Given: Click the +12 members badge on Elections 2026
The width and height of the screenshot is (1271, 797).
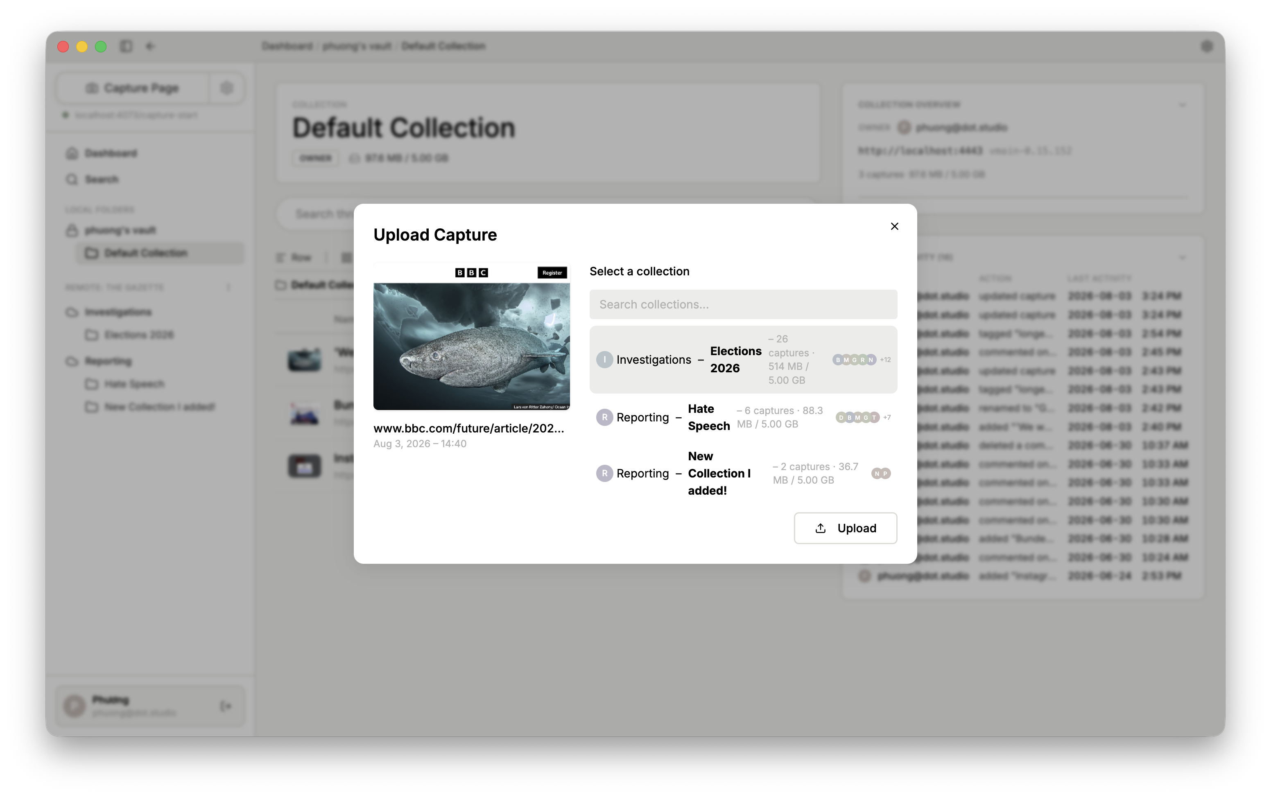Looking at the screenshot, I should (x=885, y=360).
